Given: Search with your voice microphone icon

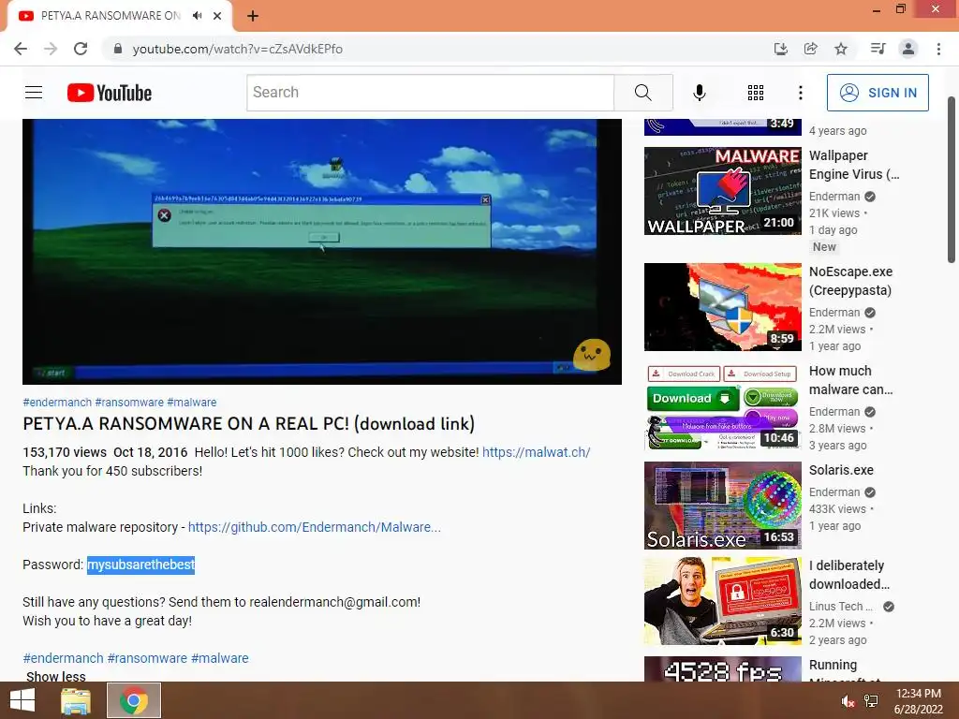Looking at the screenshot, I should [x=699, y=93].
